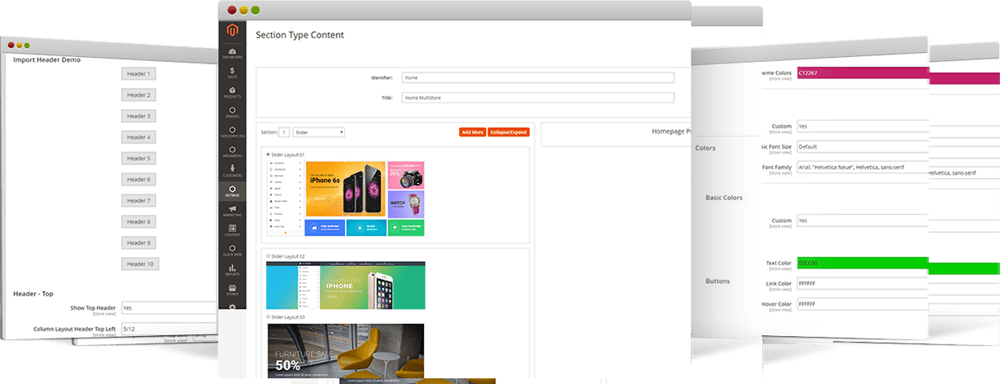Click the Header 6 import button
This screenshot has width=1000, height=384.
pyautogui.click(x=138, y=179)
